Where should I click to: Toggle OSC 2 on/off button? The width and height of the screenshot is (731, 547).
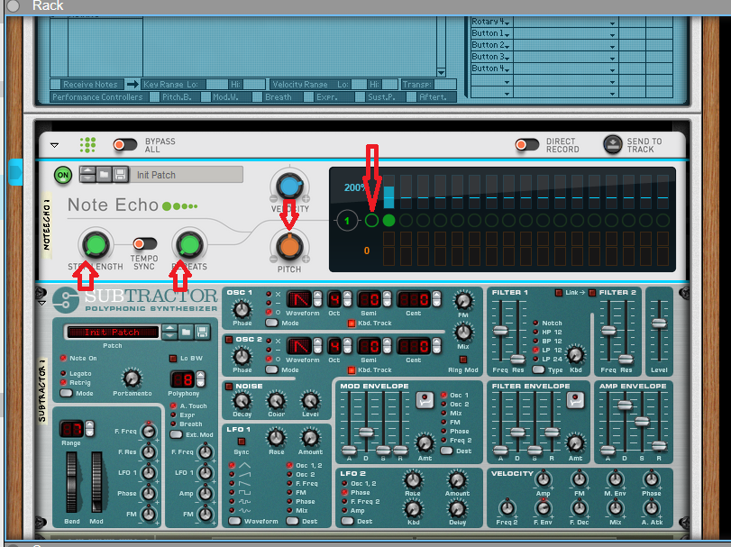point(229,340)
